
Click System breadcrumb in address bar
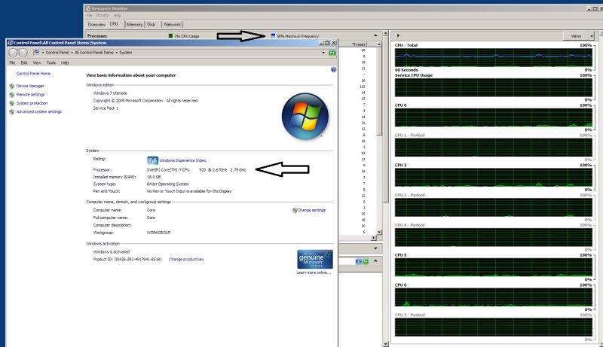tap(126, 53)
